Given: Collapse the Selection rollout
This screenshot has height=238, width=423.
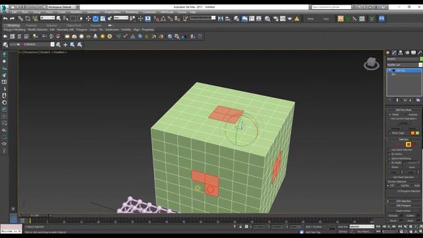Looking at the screenshot, I should point(404,139).
